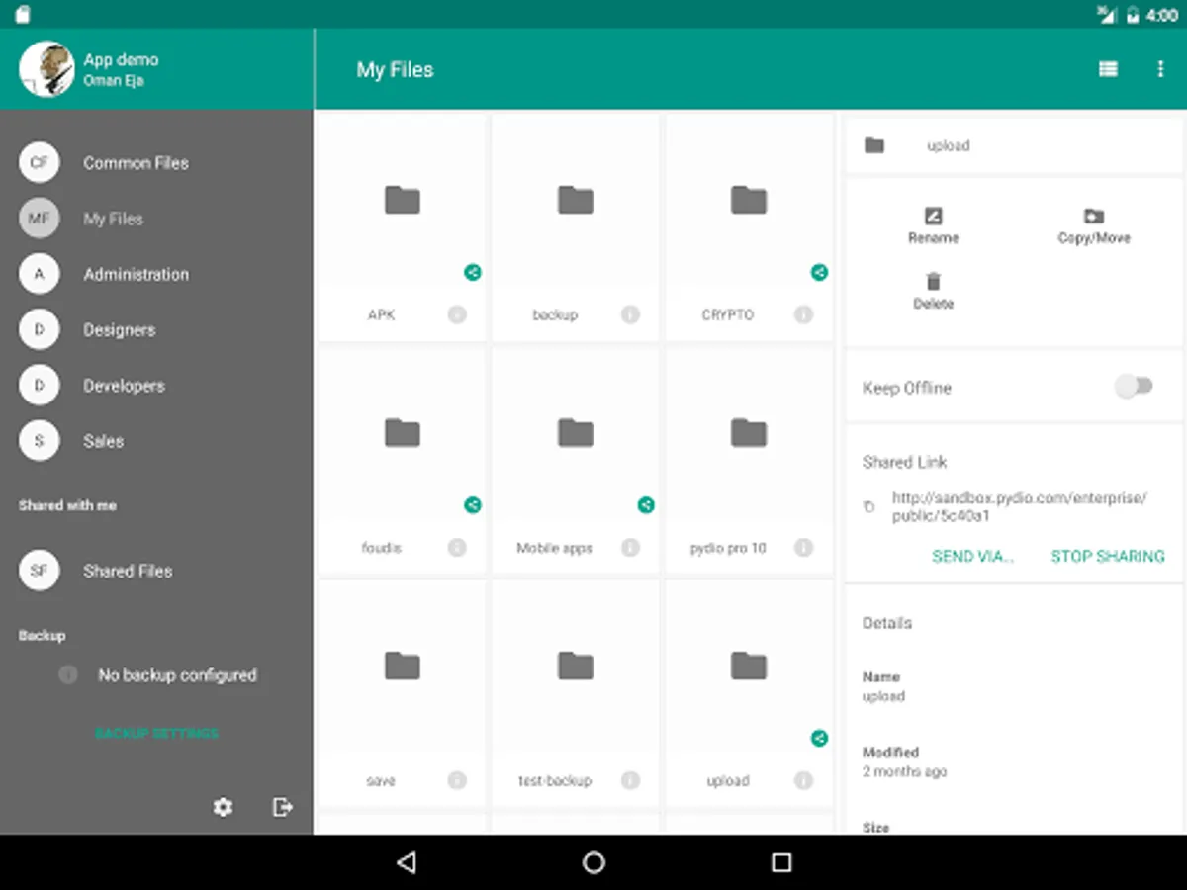The image size is (1187, 890).
Task: Toggle the Keep Offline switch
Action: (1135, 387)
